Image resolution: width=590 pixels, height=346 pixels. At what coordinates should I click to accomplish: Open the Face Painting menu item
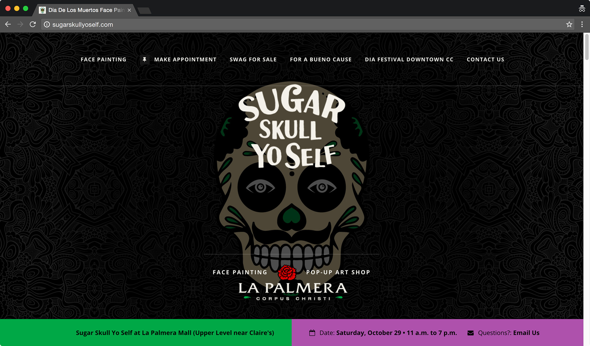(x=104, y=59)
